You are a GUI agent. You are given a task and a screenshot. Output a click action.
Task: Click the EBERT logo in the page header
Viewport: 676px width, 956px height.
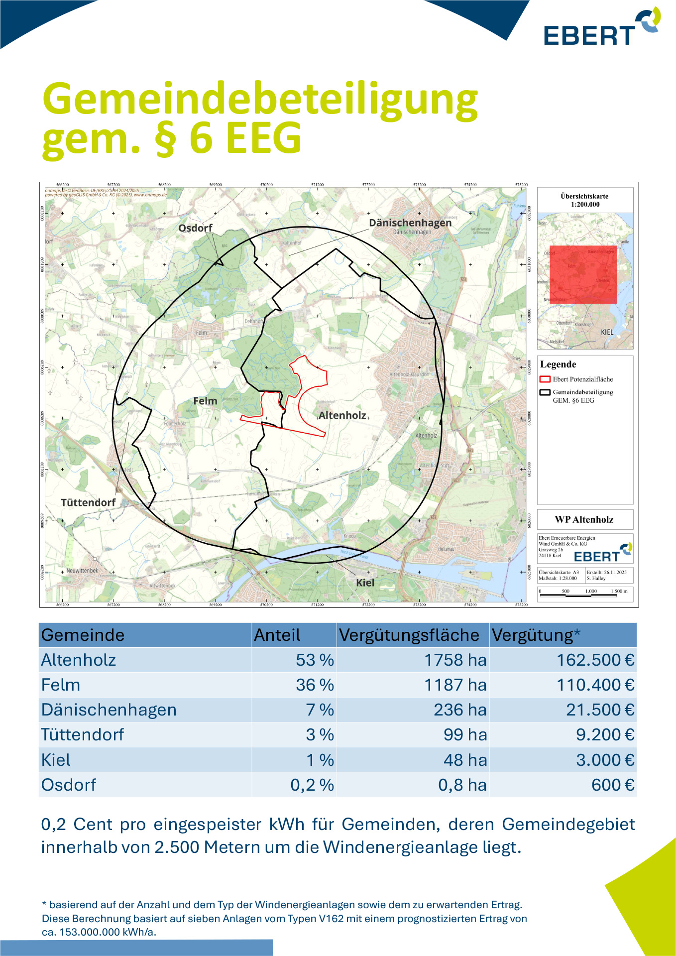601,29
